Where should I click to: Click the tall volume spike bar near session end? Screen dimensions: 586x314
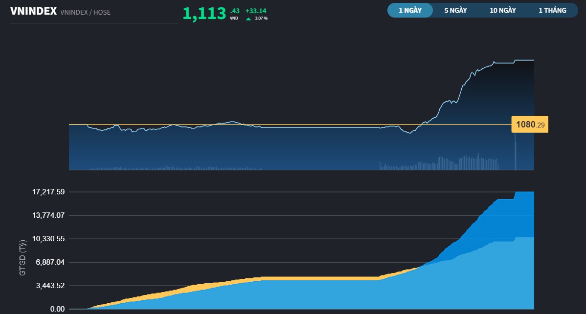pyautogui.click(x=516, y=151)
